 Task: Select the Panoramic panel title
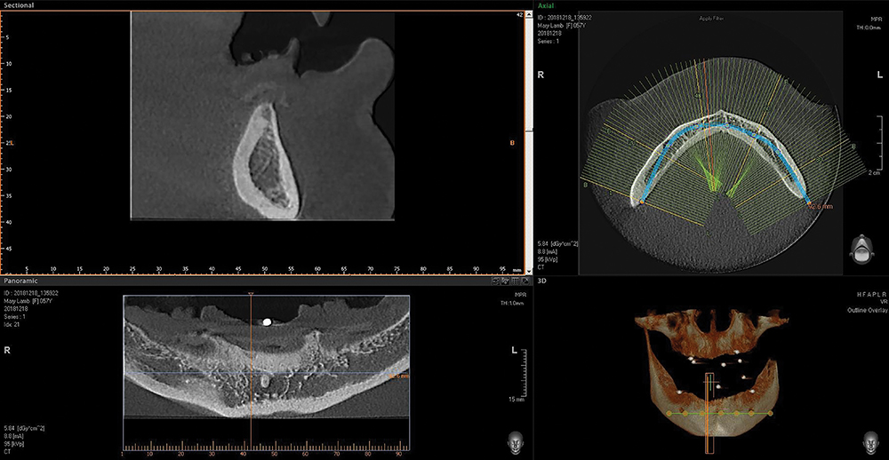20,281
